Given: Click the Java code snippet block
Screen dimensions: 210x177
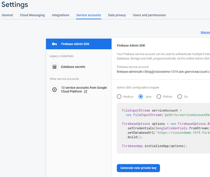Looking at the screenshot, I should coord(163,128).
